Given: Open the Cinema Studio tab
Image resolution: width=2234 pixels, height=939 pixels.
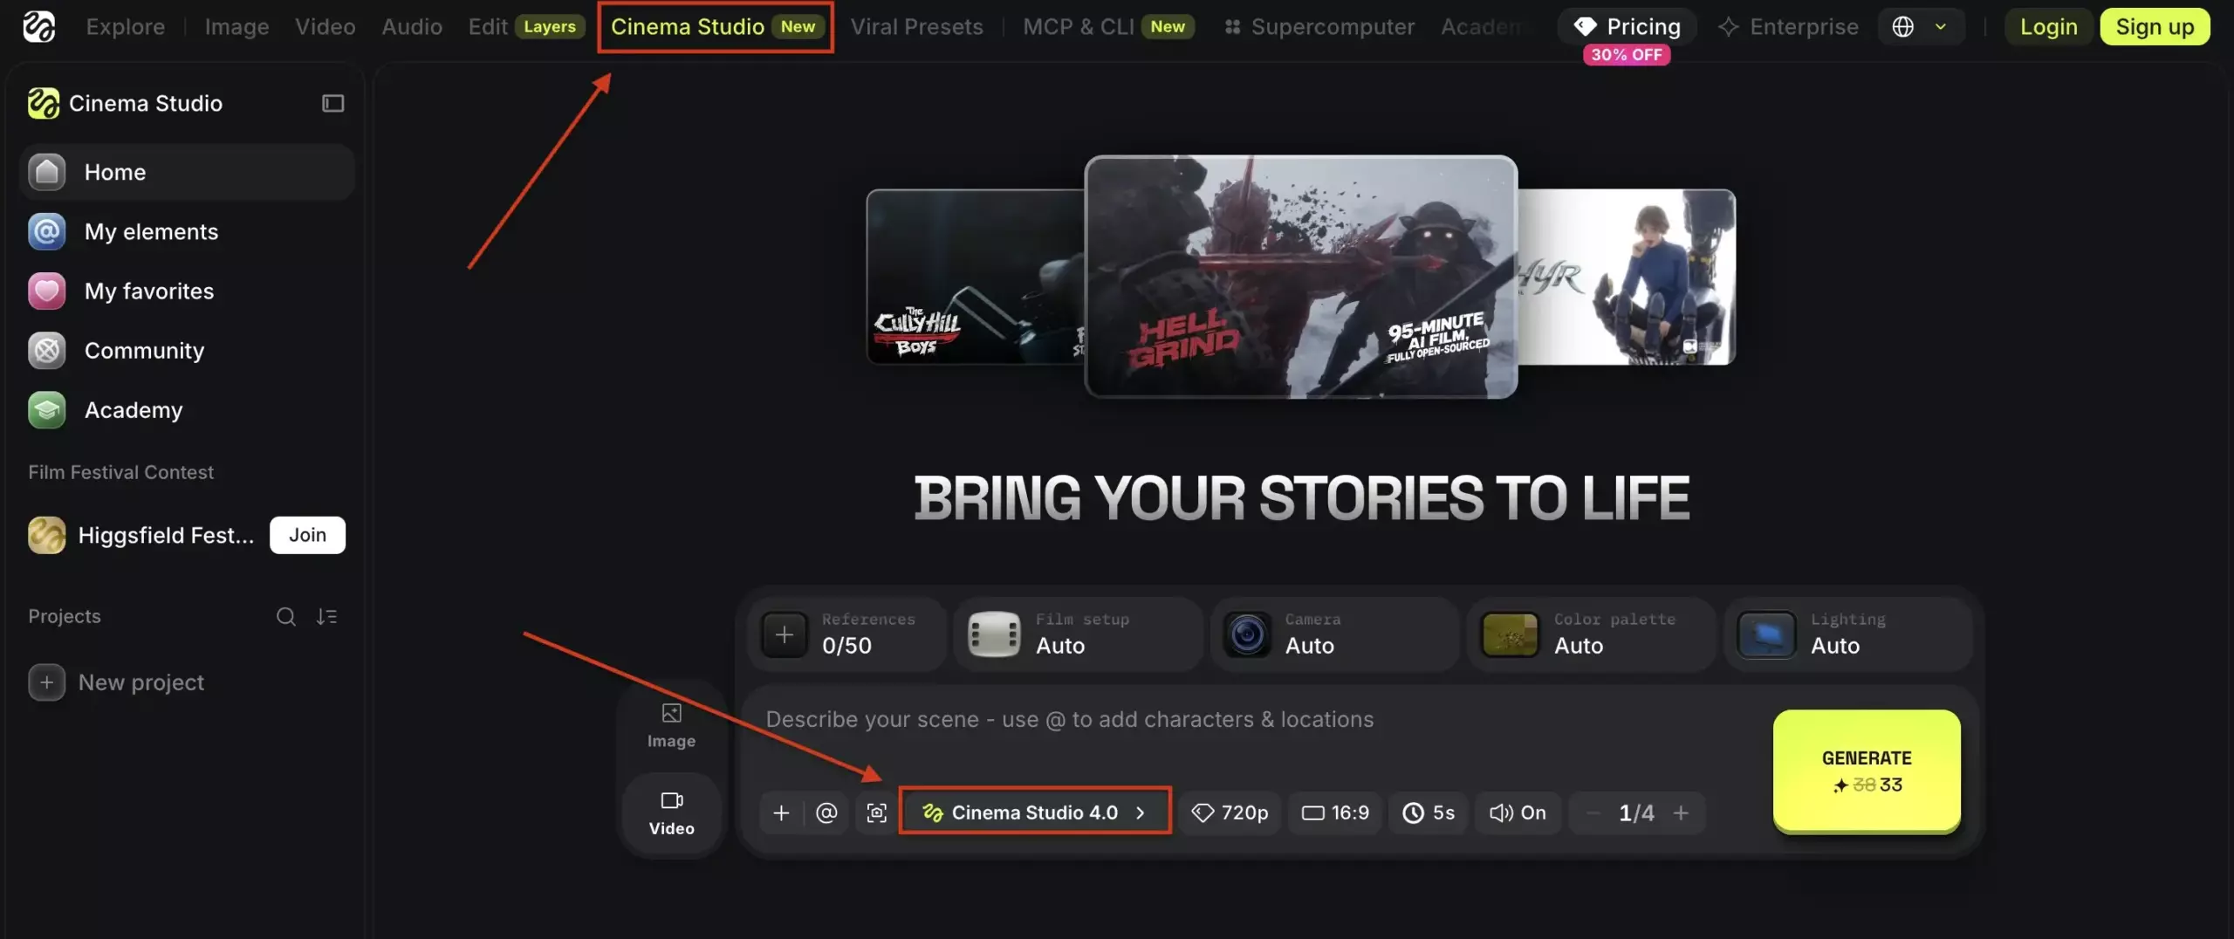Looking at the screenshot, I should (716, 27).
